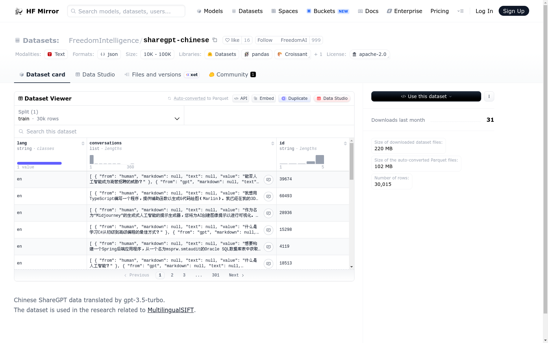Click the apache-2.0 license tag
Viewport: 548px width, 343px height.
370,54
